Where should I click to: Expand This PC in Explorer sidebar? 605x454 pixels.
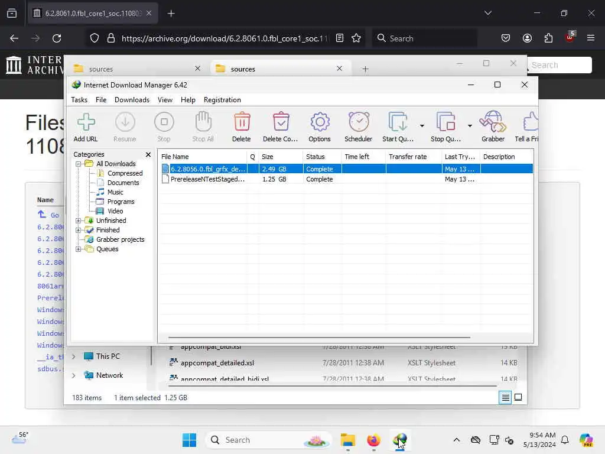74,356
